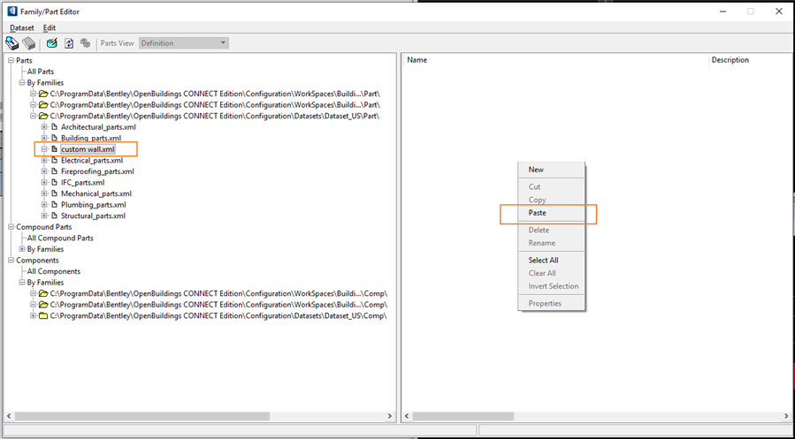795x439 pixels.
Task: Click the cyan box with lightning toolbar icon
Action: (51, 43)
